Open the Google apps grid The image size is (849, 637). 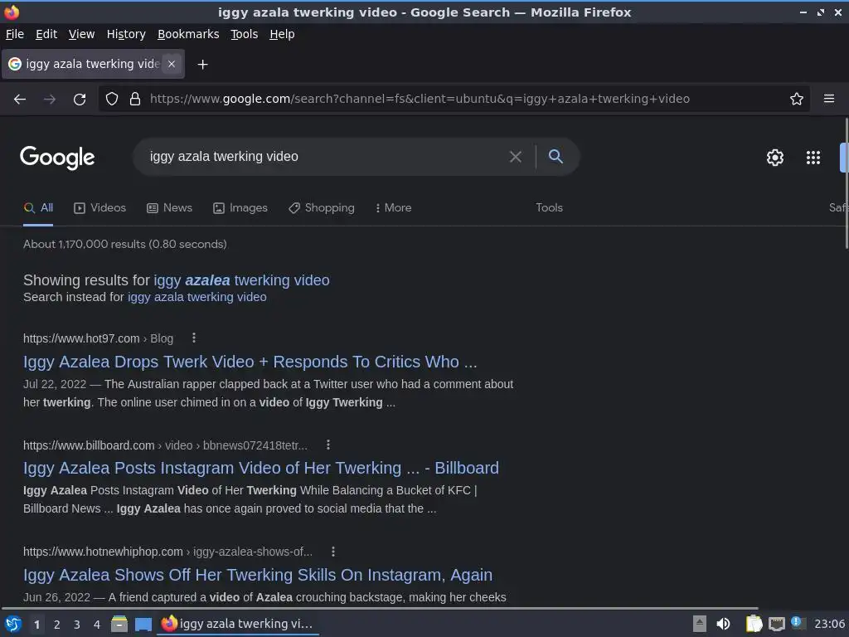813,158
